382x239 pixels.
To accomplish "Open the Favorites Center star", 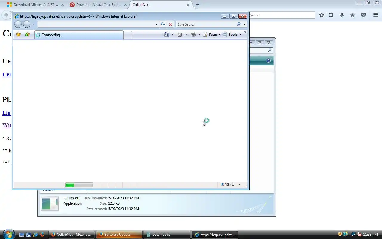I will tap(19, 35).
